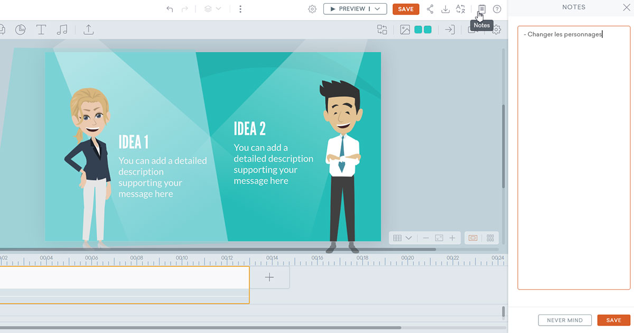The height and width of the screenshot is (333, 634).
Task: Open the Notes panel icon
Action: click(481, 9)
